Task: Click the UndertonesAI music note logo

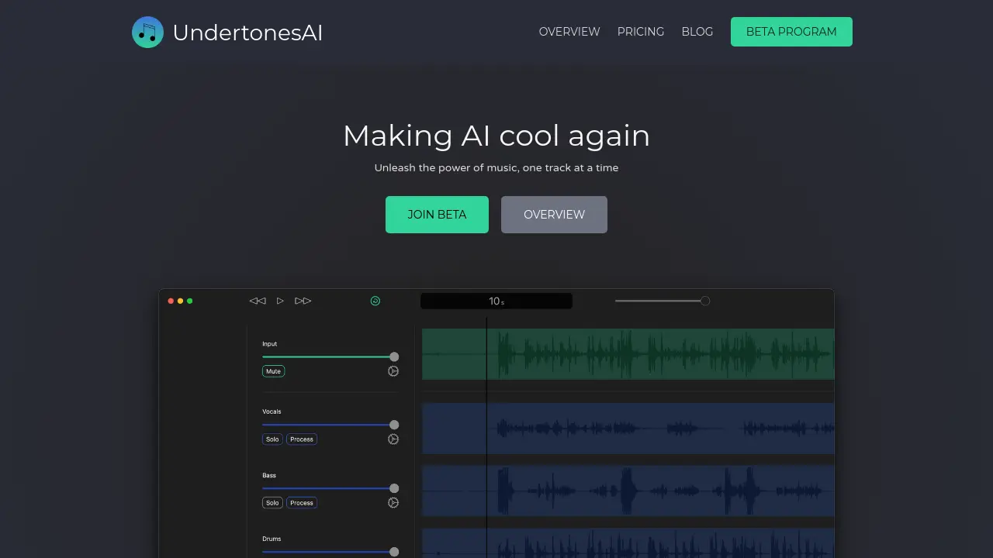Action: [x=147, y=32]
